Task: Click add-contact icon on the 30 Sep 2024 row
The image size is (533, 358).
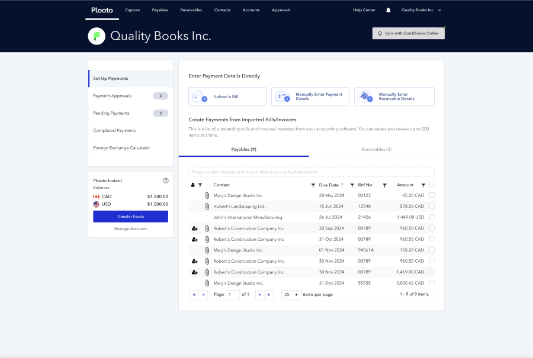Action: (x=195, y=228)
